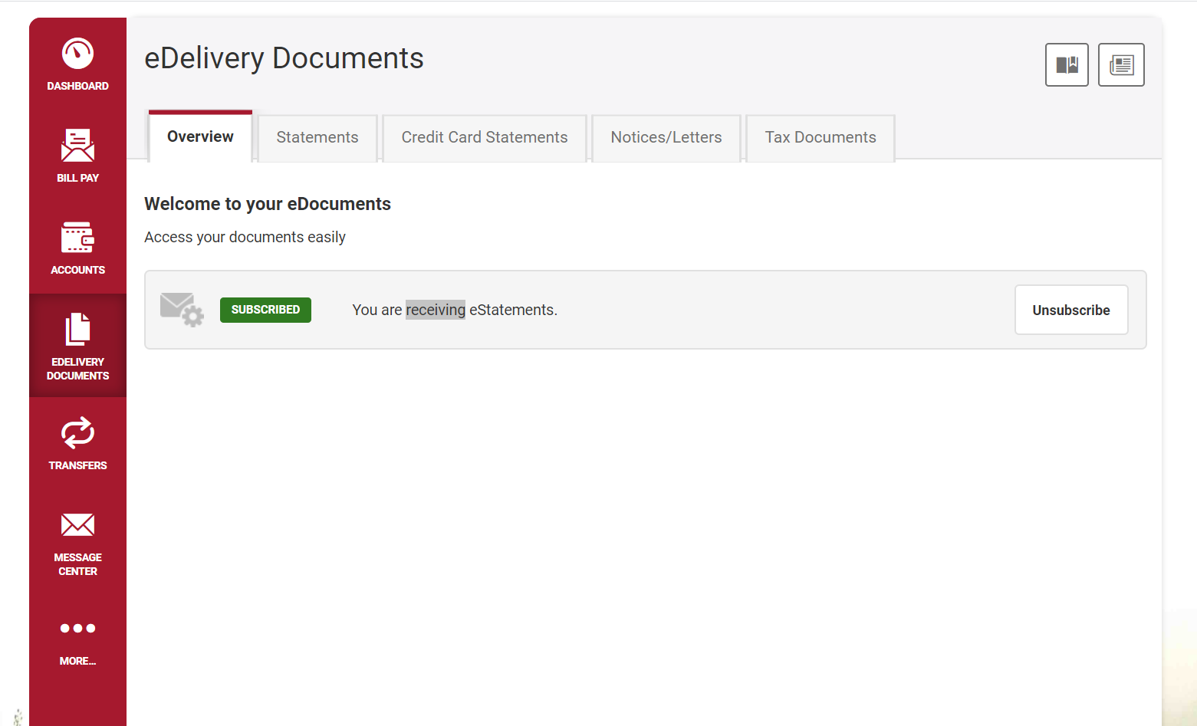This screenshot has height=726, width=1197.
Task: Open the Credit Card Statements tab
Action: (x=485, y=138)
